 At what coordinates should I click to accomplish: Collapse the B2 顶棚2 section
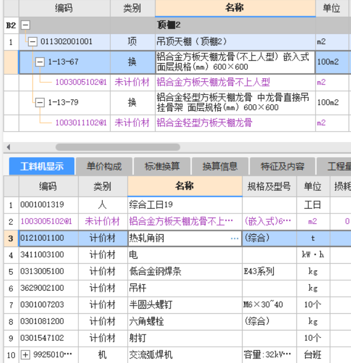click(x=26, y=25)
